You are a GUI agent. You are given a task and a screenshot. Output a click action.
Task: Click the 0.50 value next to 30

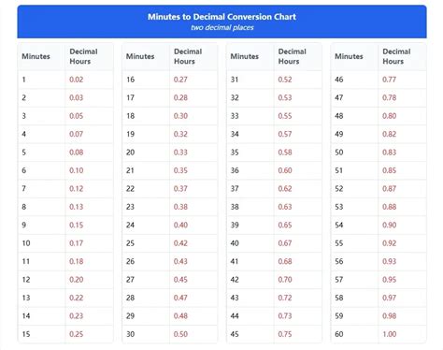click(x=180, y=334)
